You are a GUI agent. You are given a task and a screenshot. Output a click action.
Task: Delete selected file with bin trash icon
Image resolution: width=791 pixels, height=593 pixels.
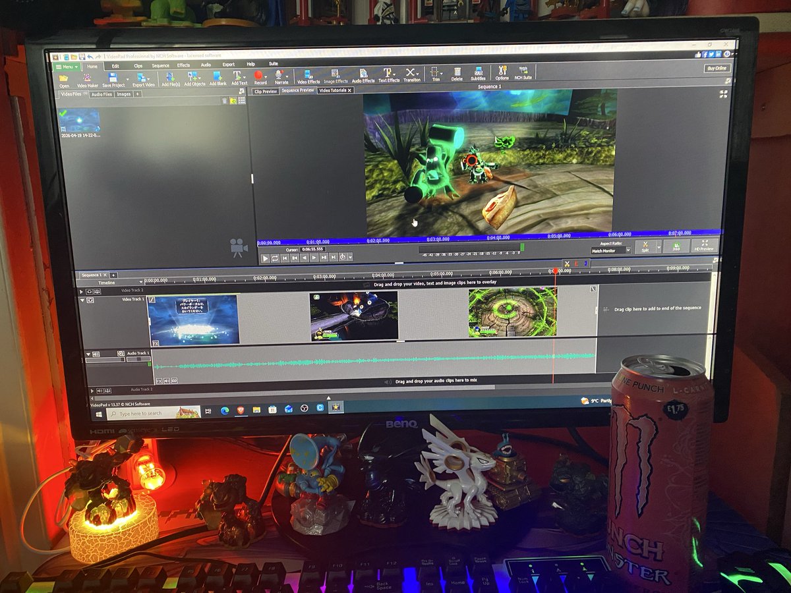point(225,101)
